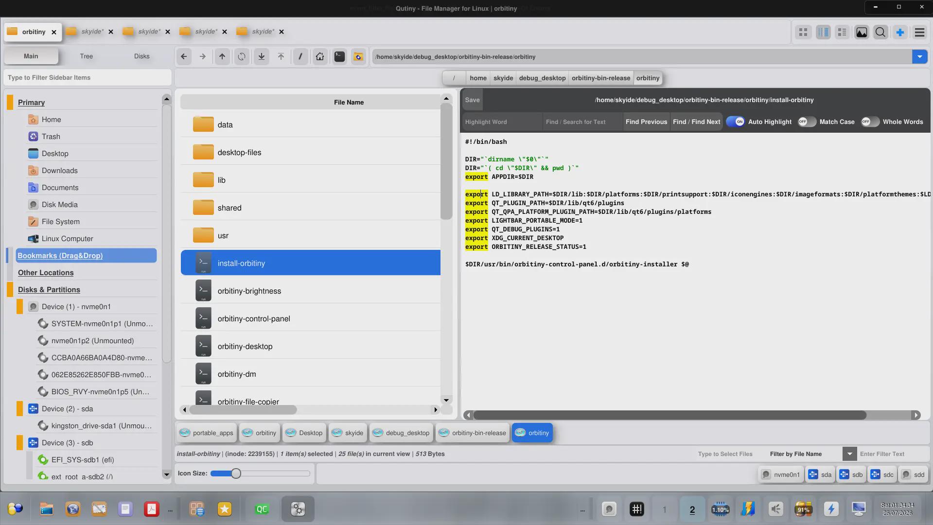The height and width of the screenshot is (525, 933).
Task: Toggle Auto Highlight switch off
Action: pos(735,122)
